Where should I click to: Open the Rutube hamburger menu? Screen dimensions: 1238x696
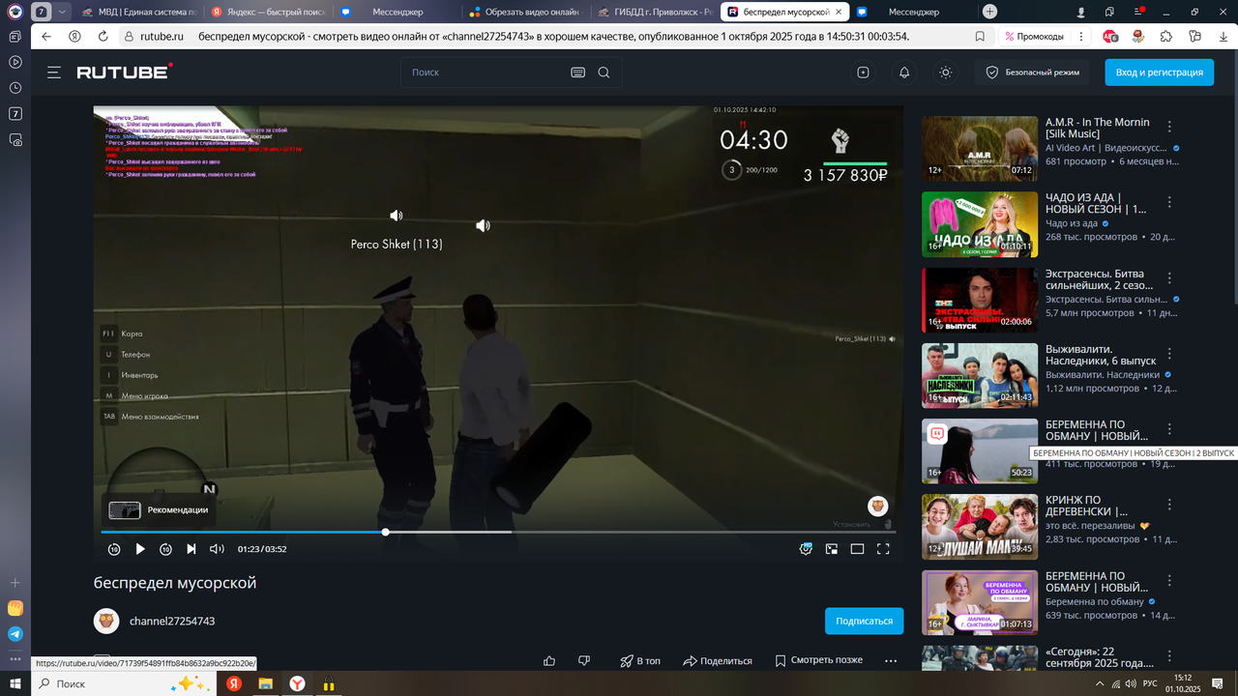point(54,72)
